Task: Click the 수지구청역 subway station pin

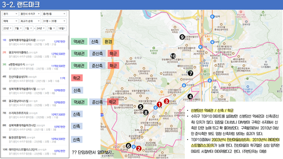Action: click(184, 85)
